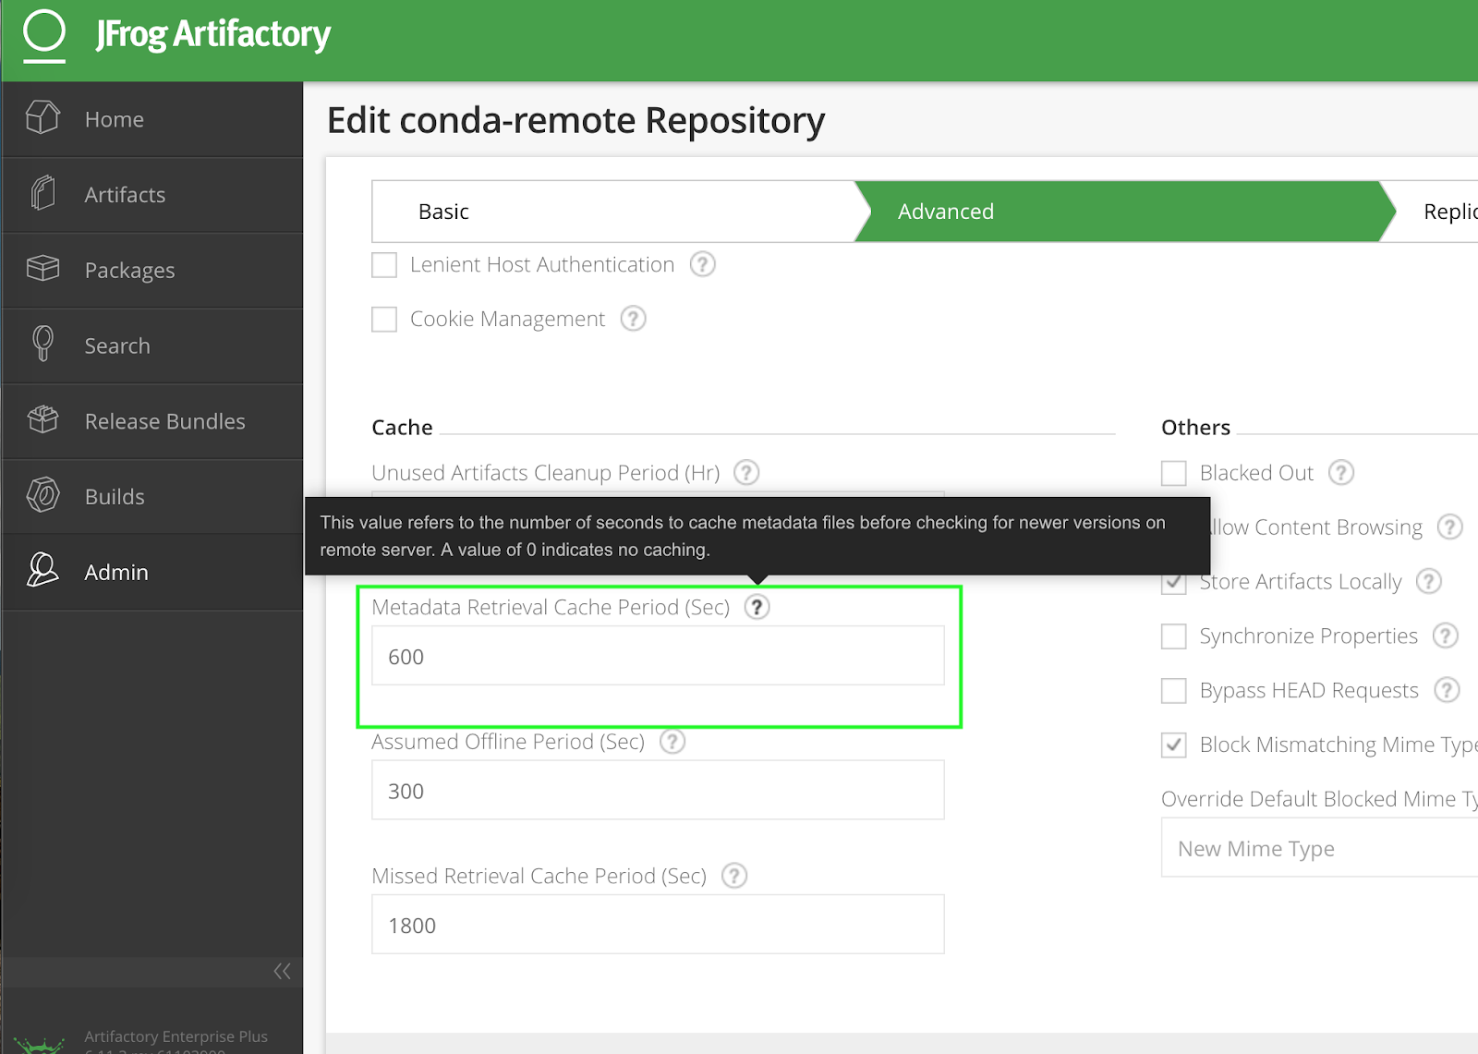Switch to the Basic tab
1478x1054 pixels.
[443, 212]
